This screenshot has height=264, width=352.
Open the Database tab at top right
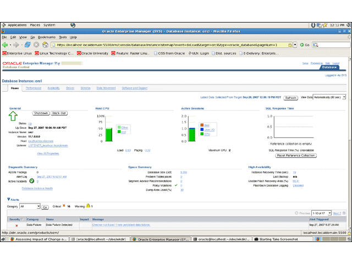(x=329, y=67)
